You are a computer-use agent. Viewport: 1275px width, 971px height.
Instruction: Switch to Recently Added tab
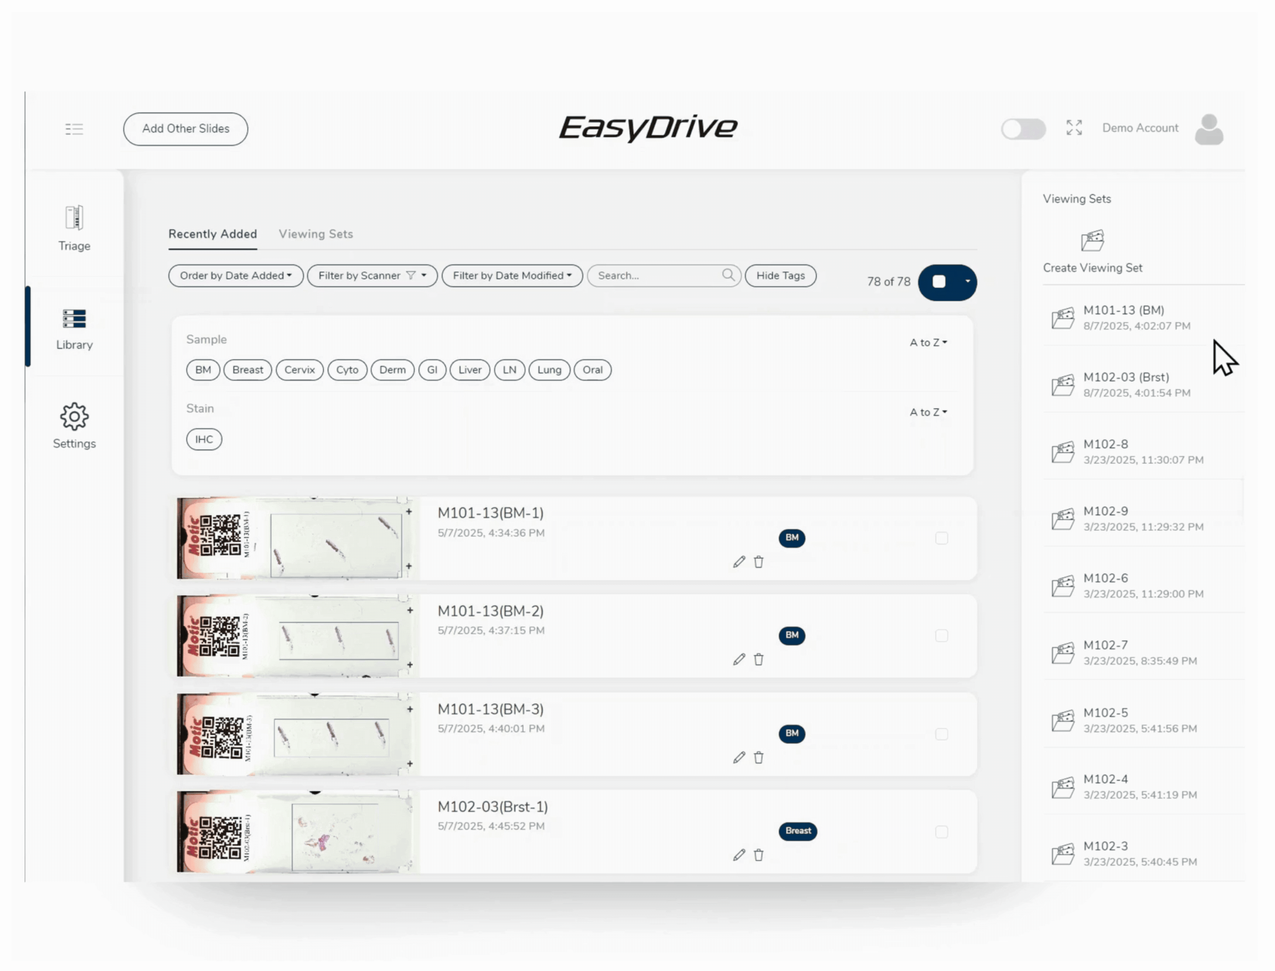pos(213,234)
